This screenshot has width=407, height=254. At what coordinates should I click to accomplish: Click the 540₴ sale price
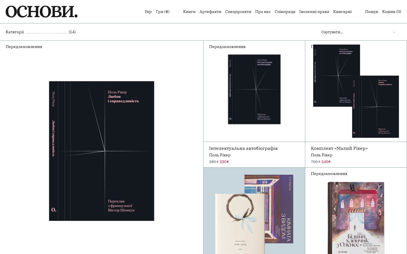pos(326,162)
